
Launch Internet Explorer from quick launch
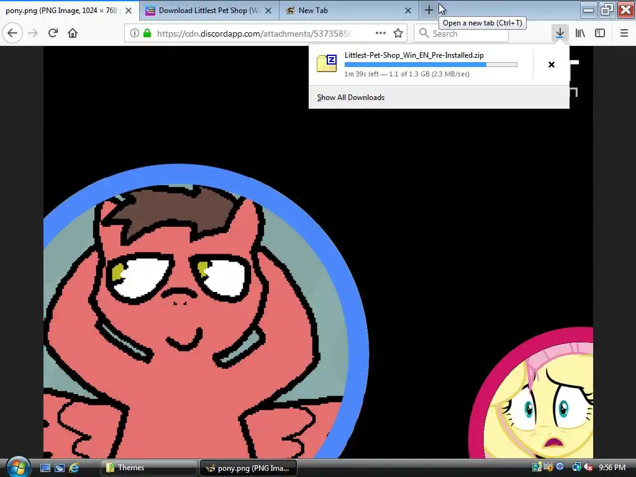tap(74, 468)
